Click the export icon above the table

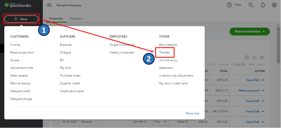tap(255, 58)
